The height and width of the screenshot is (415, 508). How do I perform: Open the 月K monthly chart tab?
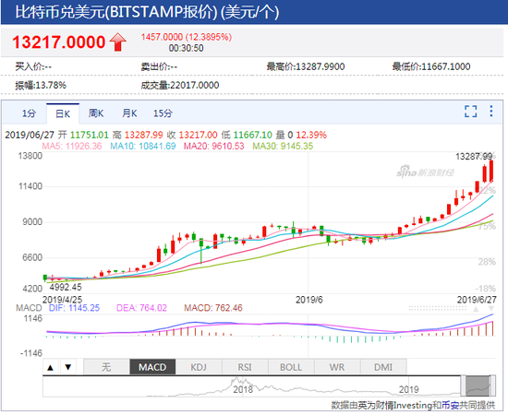[129, 113]
